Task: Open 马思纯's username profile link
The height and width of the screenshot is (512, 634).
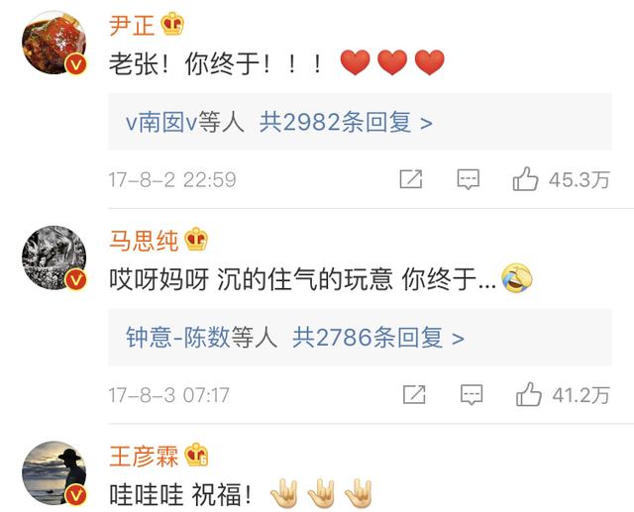Action: click(x=144, y=240)
